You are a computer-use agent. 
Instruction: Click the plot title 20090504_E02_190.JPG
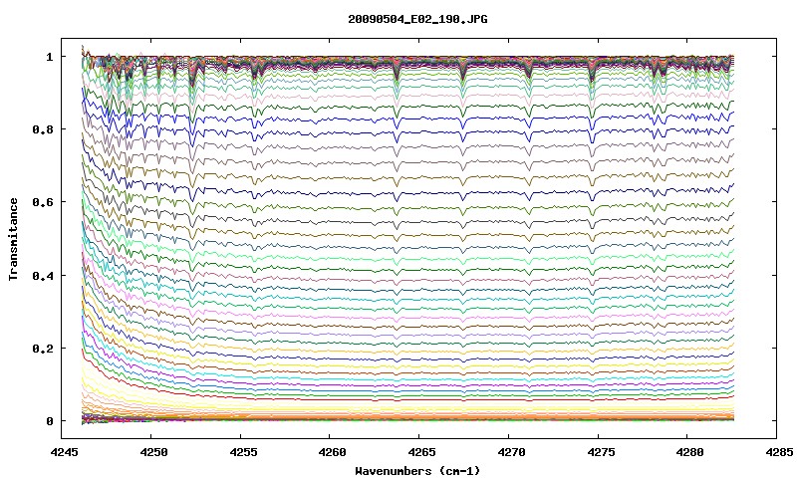pyautogui.click(x=417, y=19)
